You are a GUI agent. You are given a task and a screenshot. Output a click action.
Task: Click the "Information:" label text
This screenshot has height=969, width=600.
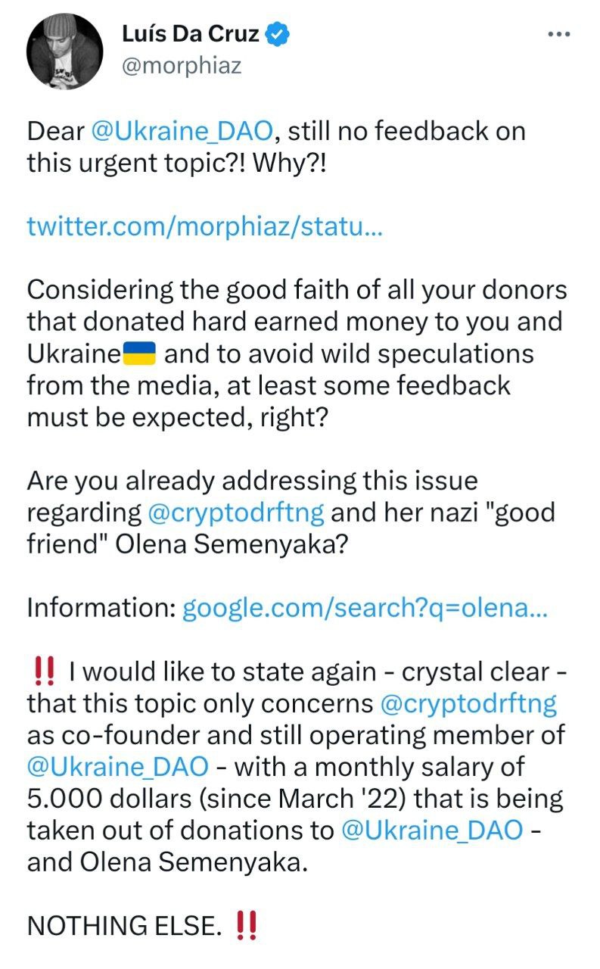point(101,608)
